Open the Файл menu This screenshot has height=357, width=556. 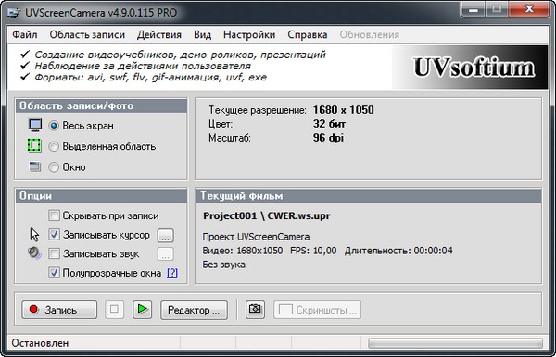25,34
